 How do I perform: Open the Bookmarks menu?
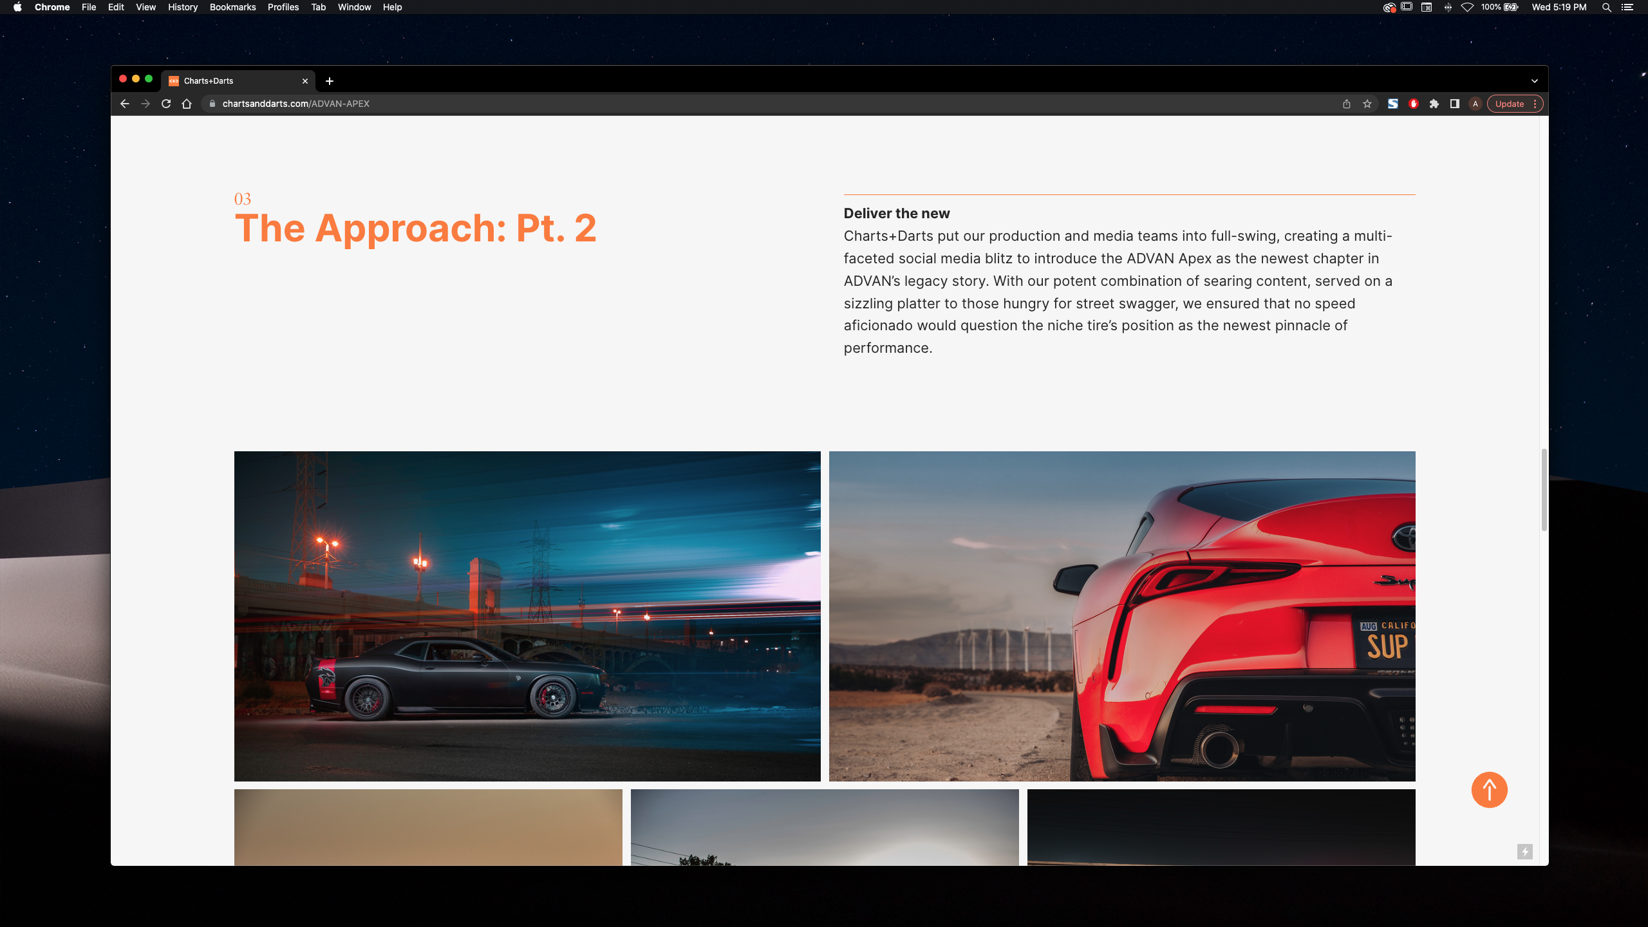click(233, 7)
